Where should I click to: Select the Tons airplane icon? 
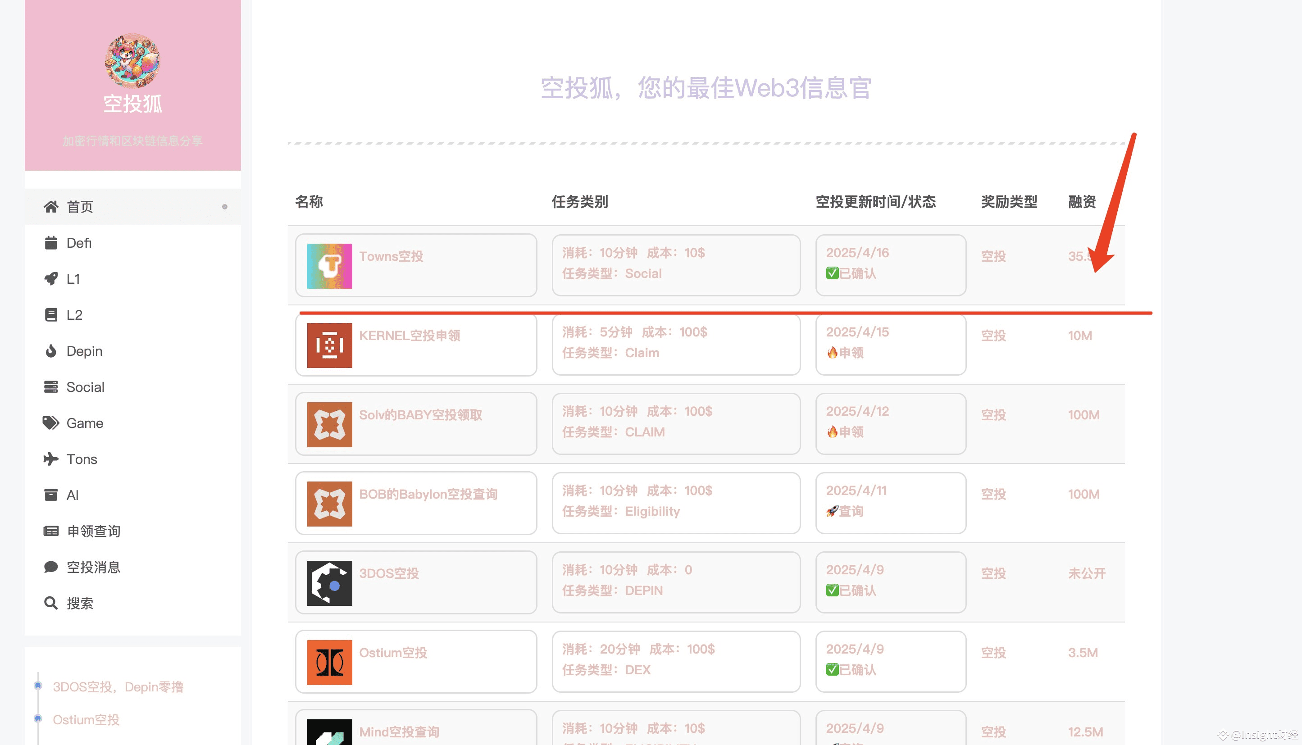coord(50,459)
